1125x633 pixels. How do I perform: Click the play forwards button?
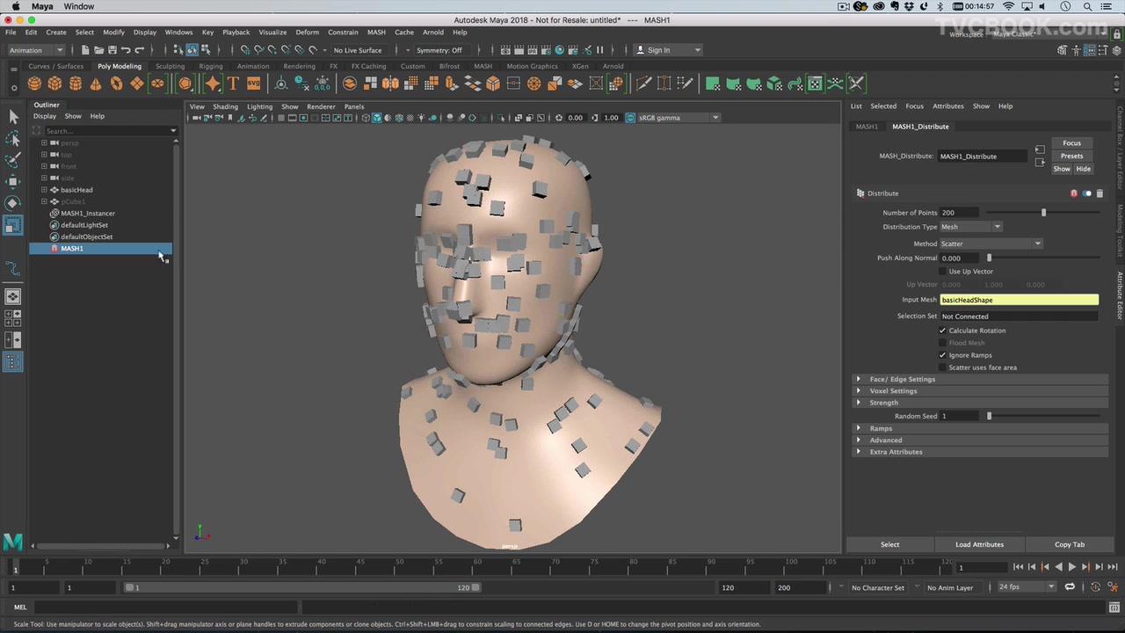(1071, 567)
